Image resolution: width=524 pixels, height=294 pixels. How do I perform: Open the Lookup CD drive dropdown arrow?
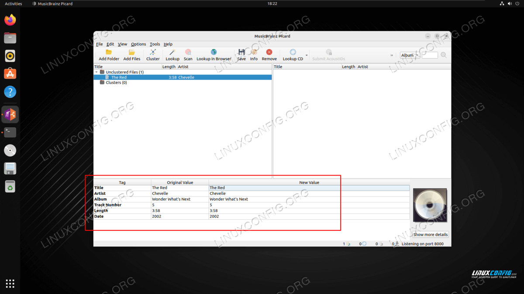click(307, 55)
